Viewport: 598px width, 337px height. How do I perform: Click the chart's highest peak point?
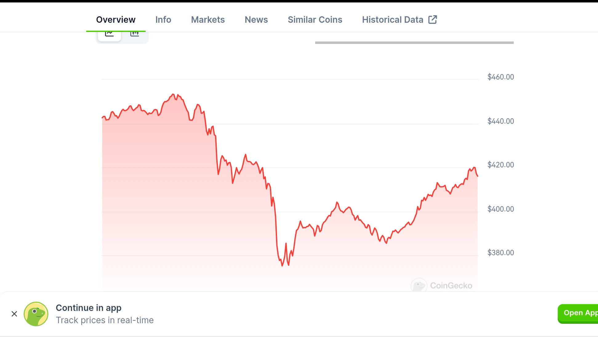tap(173, 94)
